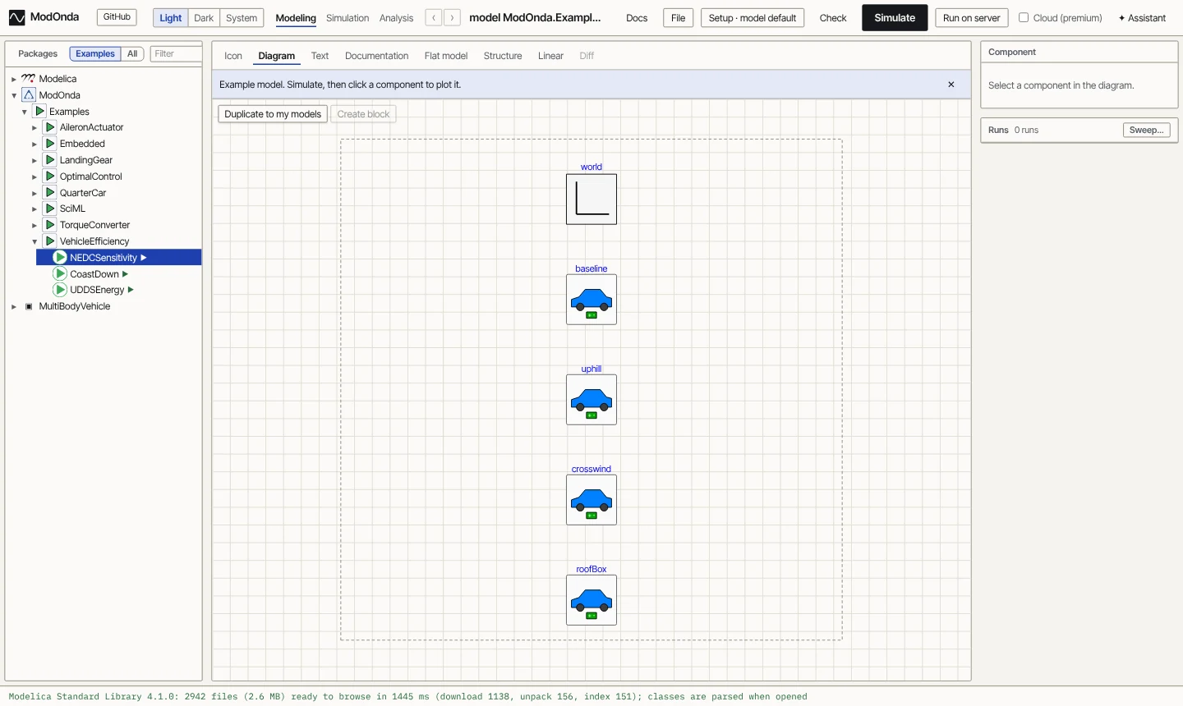Switch to Simulation mode
This screenshot has width=1183, height=706.
pos(348,18)
